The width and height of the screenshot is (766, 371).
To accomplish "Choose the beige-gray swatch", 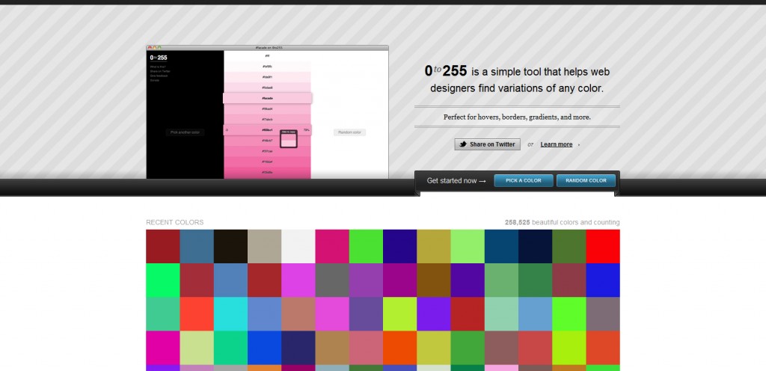I will [264, 247].
